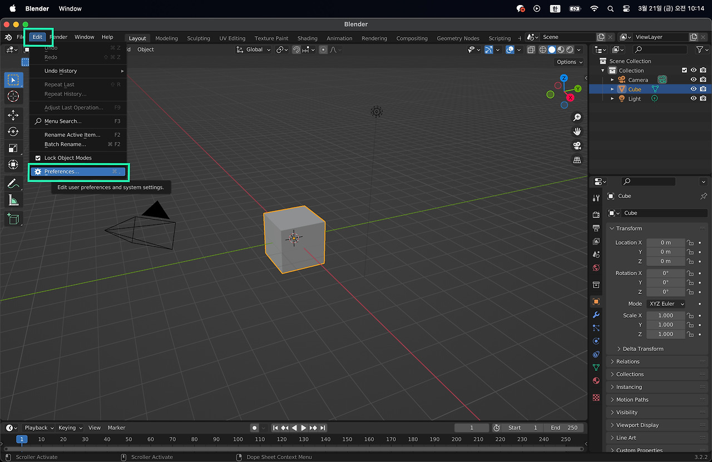This screenshot has height=462, width=712.
Task: Toggle X-Ray in the viewport header
Action: (x=531, y=49)
